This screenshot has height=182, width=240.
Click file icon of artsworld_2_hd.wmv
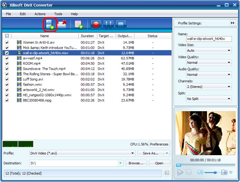19,90
